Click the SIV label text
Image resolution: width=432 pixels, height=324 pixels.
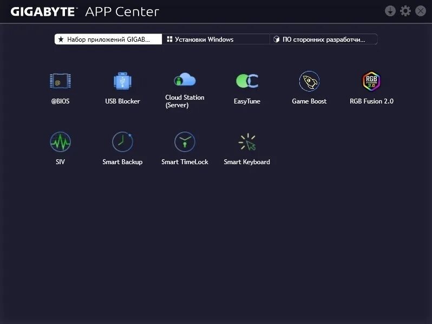click(60, 162)
